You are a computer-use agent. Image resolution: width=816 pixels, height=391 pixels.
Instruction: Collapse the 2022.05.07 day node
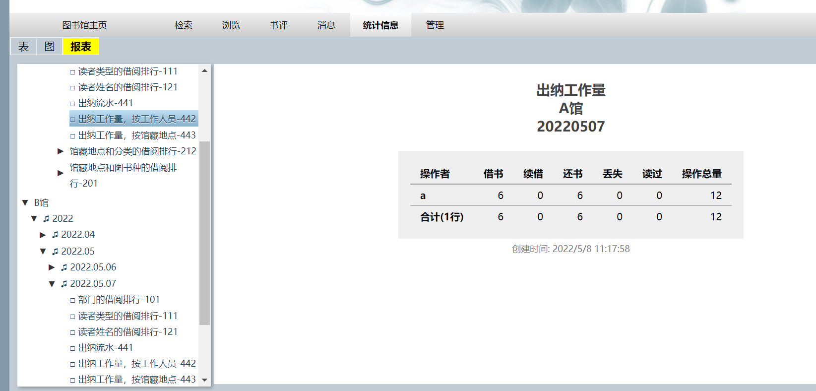pos(52,284)
